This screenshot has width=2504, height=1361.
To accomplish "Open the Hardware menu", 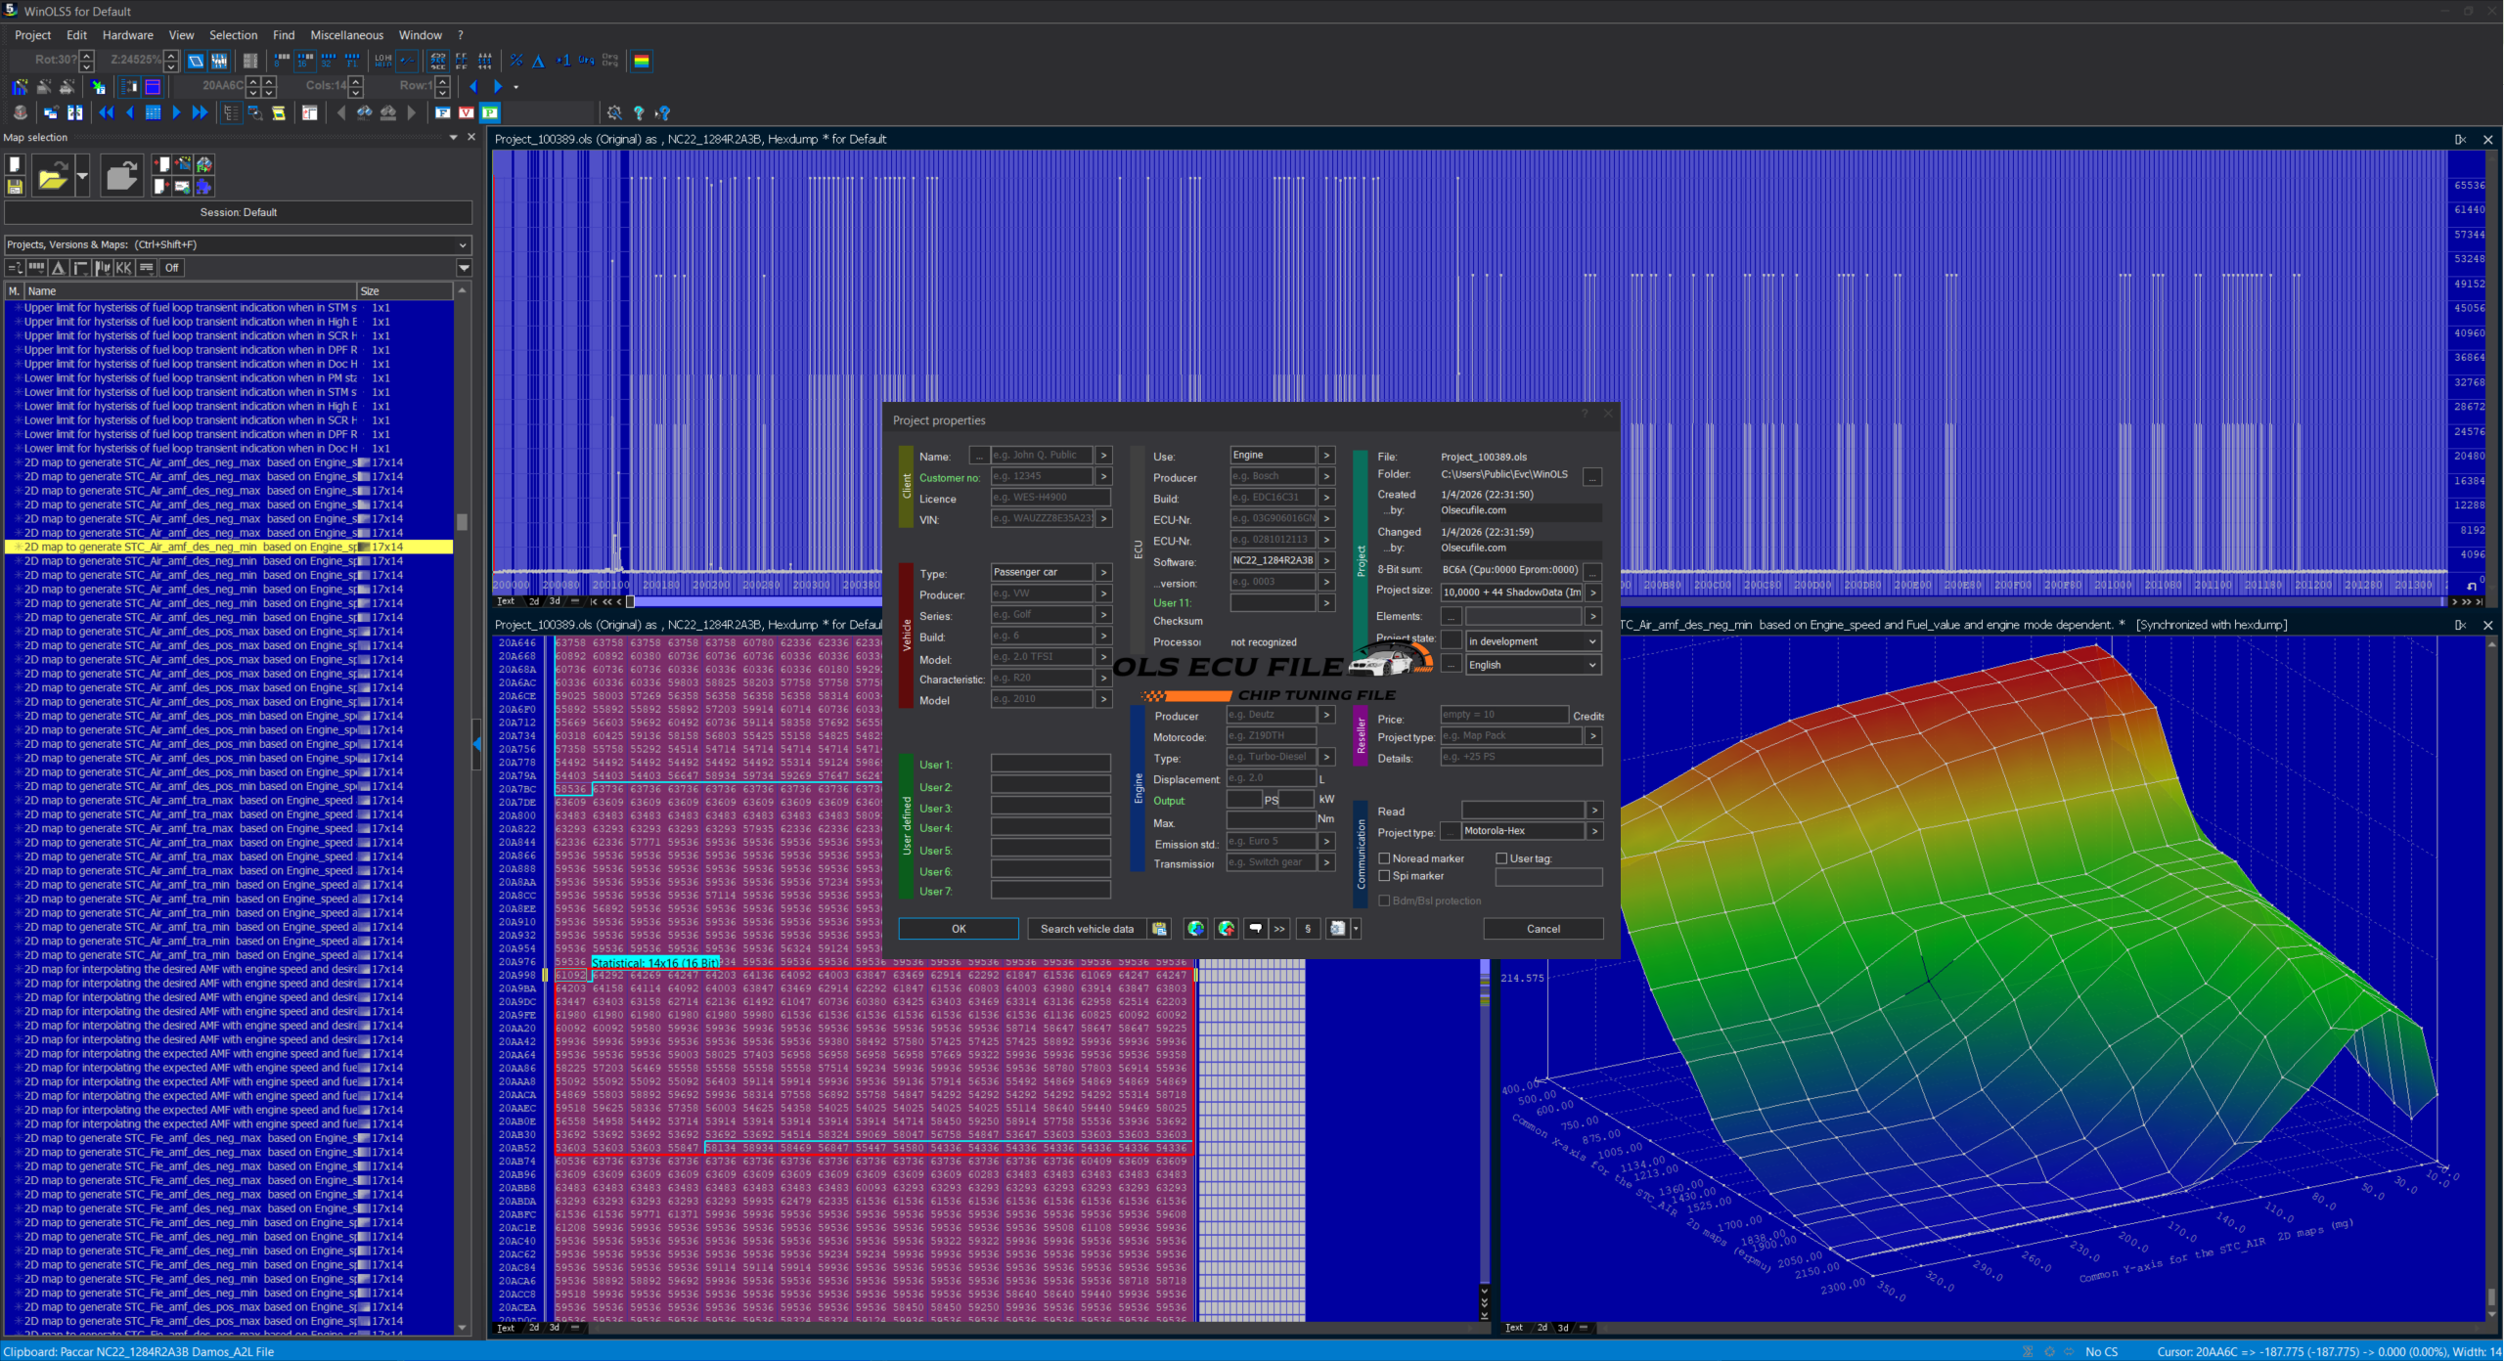I will click(x=127, y=35).
